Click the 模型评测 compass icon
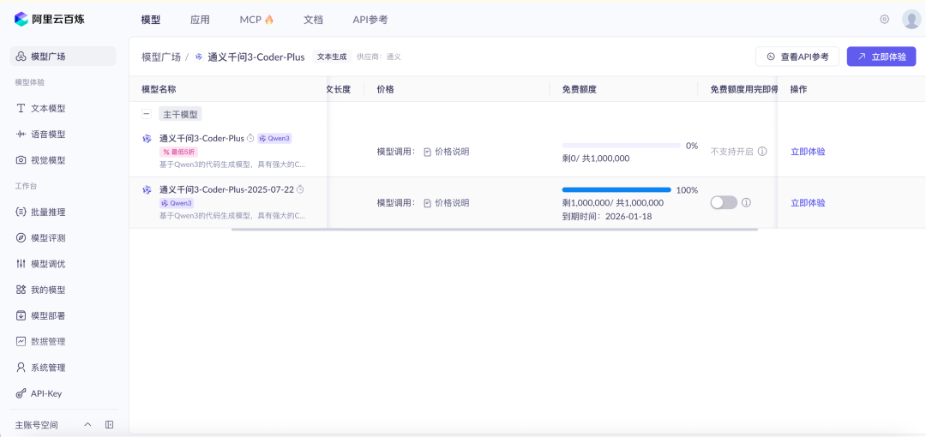 click(x=21, y=238)
